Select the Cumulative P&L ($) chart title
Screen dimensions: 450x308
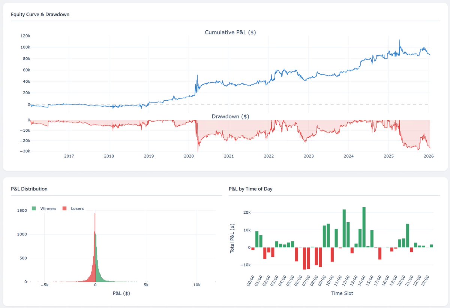click(x=230, y=32)
